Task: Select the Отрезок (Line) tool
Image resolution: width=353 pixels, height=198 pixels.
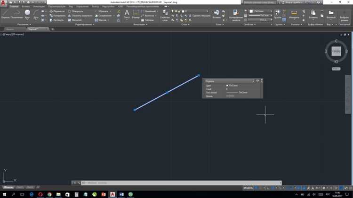Action: tap(5, 14)
